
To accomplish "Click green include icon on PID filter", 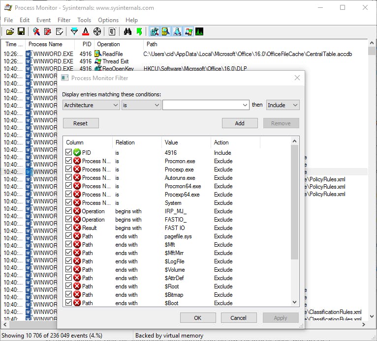I will (77, 152).
